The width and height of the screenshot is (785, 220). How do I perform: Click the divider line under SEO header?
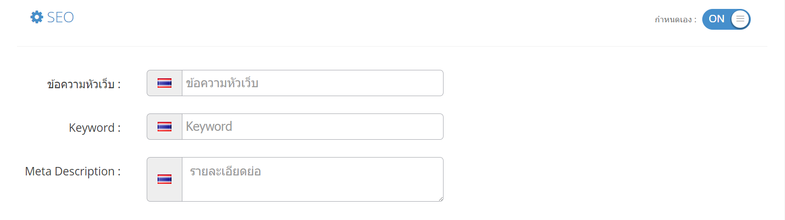[392, 47]
